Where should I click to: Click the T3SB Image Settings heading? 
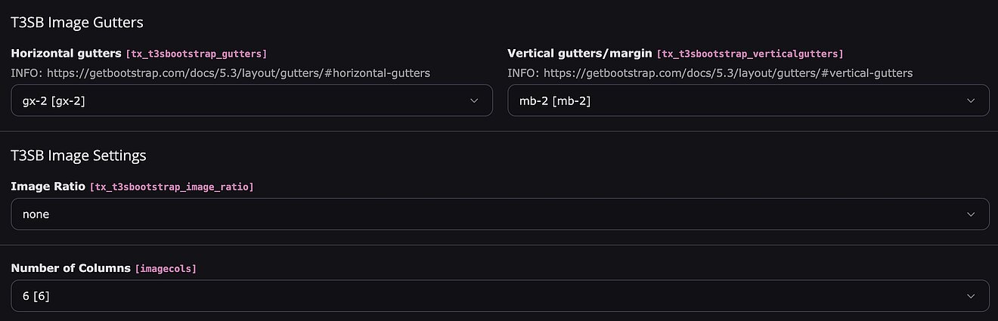[79, 156]
